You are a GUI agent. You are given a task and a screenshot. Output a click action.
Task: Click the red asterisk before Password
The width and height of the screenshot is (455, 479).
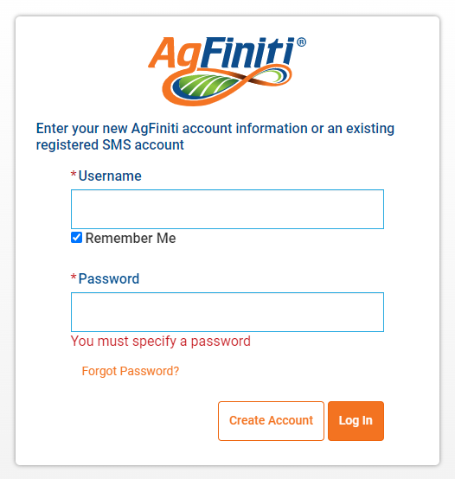[x=74, y=278]
